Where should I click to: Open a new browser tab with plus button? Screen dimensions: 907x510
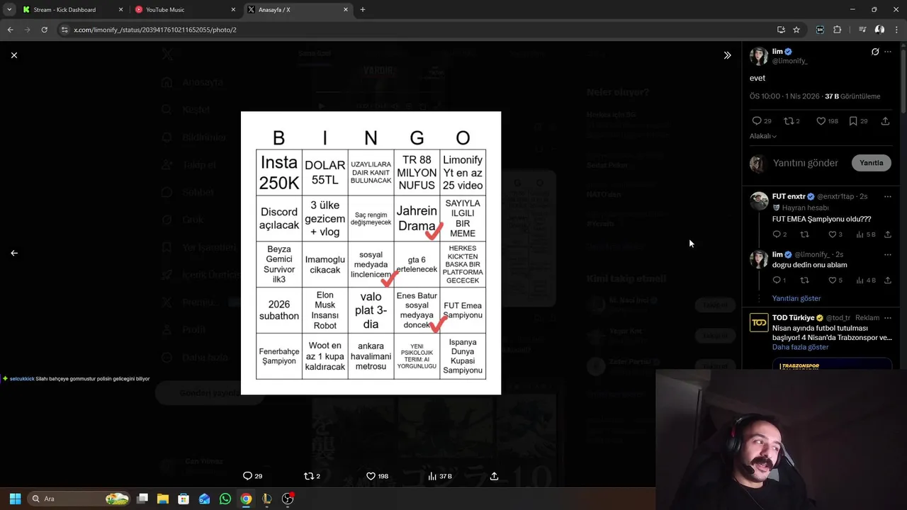click(363, 10)
